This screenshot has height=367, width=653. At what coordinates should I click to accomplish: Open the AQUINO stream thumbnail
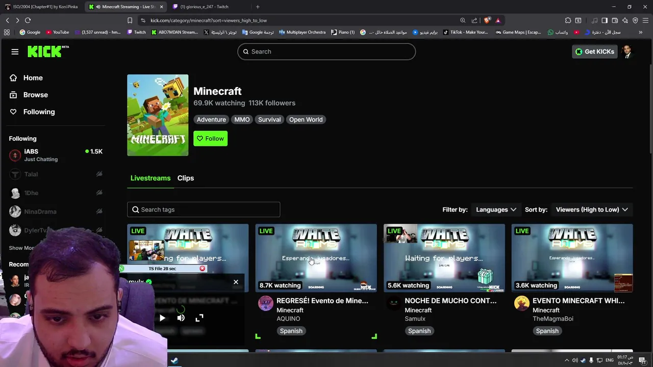(316, 258)
